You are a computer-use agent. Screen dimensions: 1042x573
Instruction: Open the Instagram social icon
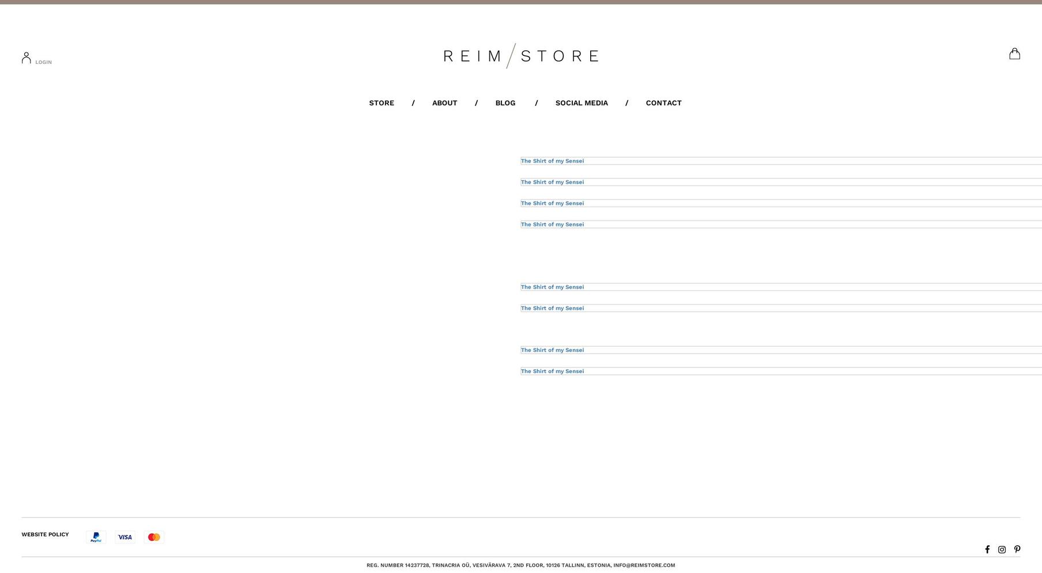pos(1002,549)
